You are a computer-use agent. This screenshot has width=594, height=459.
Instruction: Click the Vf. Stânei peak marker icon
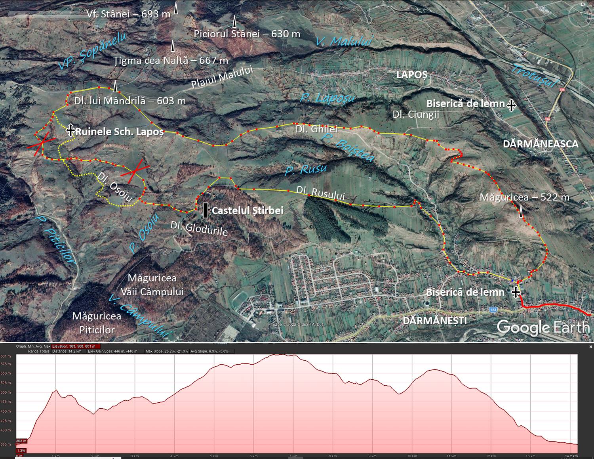[176, 9]
